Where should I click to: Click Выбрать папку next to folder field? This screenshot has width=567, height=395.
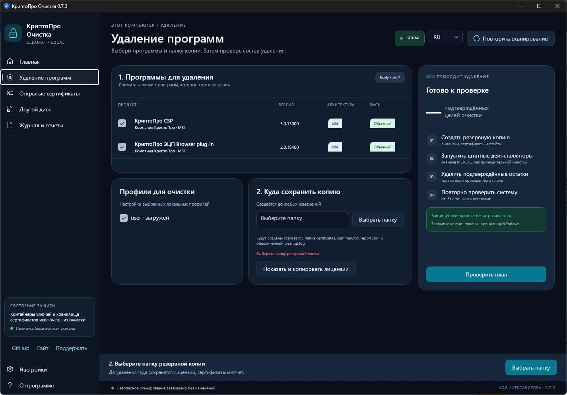click(x=378, y=220)
